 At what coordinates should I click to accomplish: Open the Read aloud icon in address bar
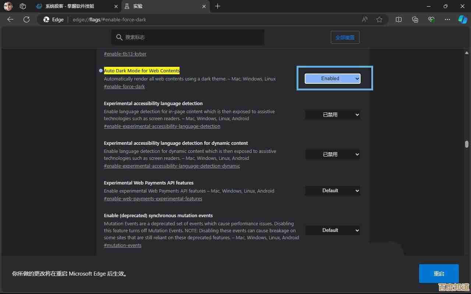pos(364,19)
